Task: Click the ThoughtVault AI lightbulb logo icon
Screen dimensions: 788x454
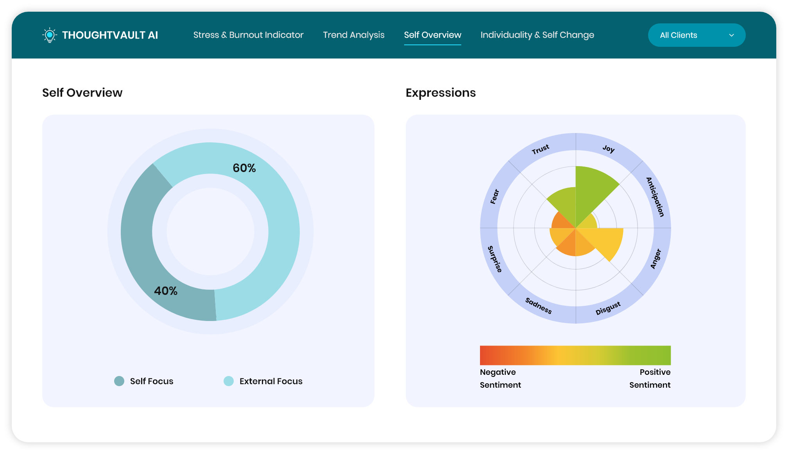Action: pos(49,35)
